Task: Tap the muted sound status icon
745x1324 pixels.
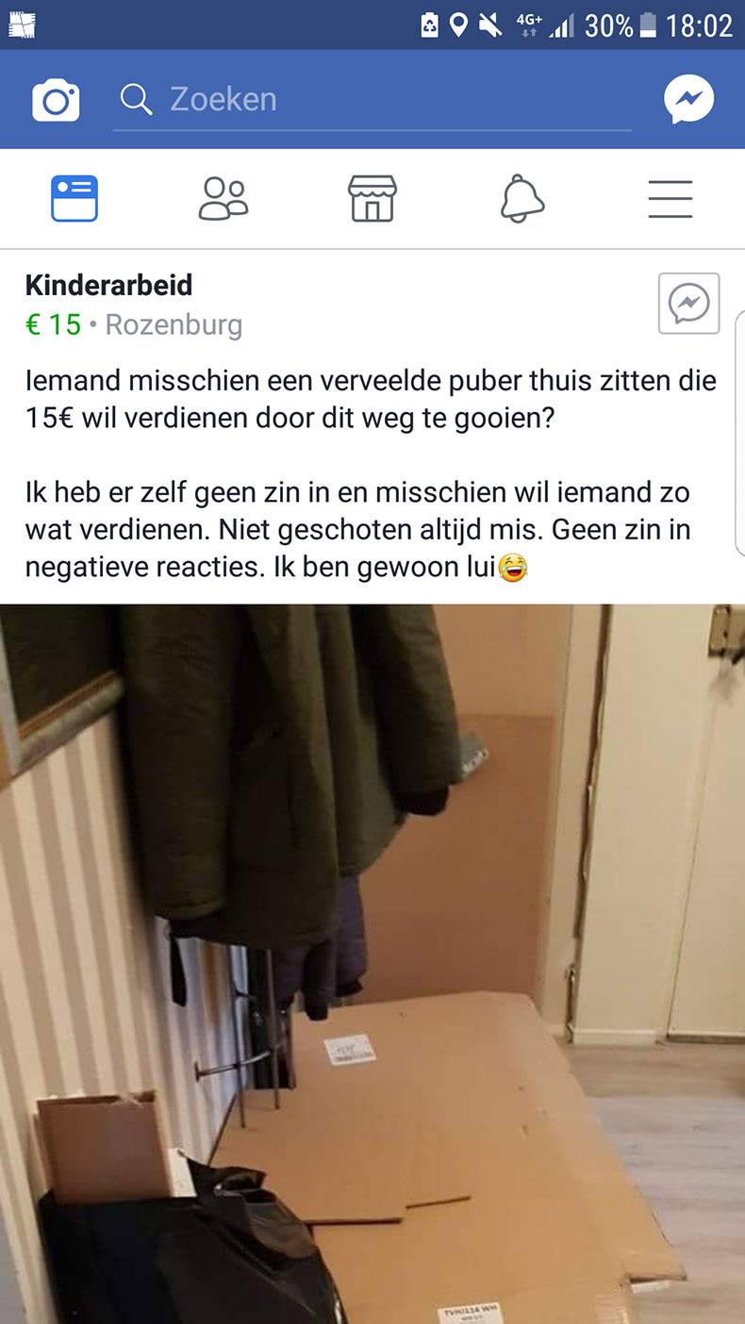Action: coord(490,25)
